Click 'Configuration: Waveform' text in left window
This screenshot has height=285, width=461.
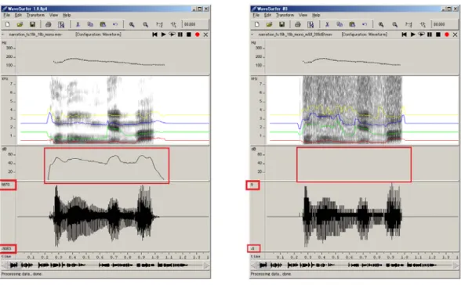coord(98,34)
